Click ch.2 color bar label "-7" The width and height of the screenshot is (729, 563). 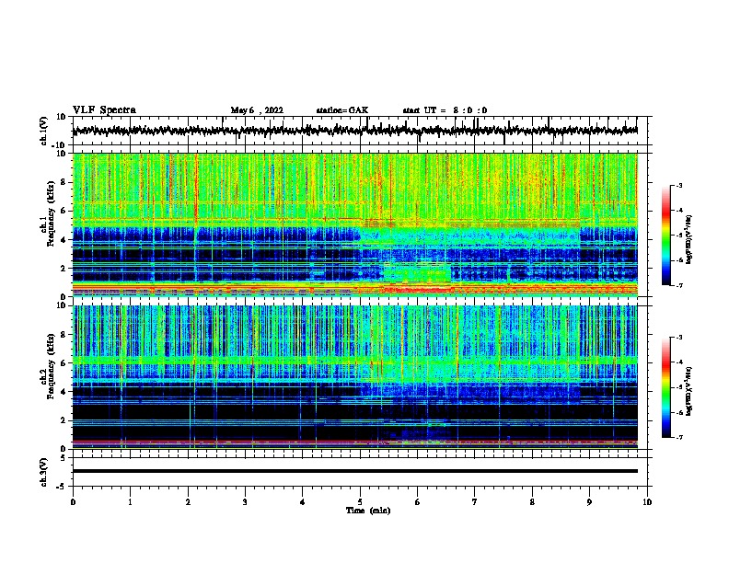tap(679, 438)
